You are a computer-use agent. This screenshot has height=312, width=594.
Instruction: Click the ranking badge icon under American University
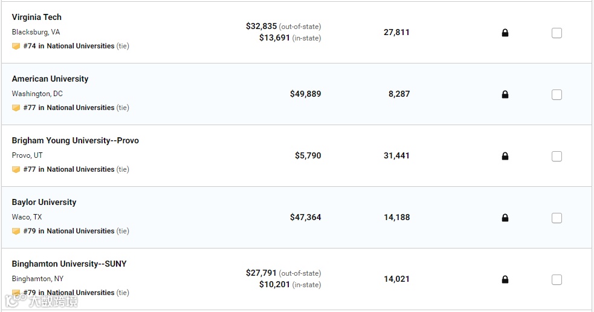pyautogui.click(x=16, y=108)
